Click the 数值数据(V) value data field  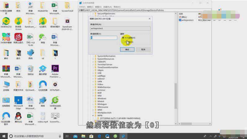coord(104,38)
